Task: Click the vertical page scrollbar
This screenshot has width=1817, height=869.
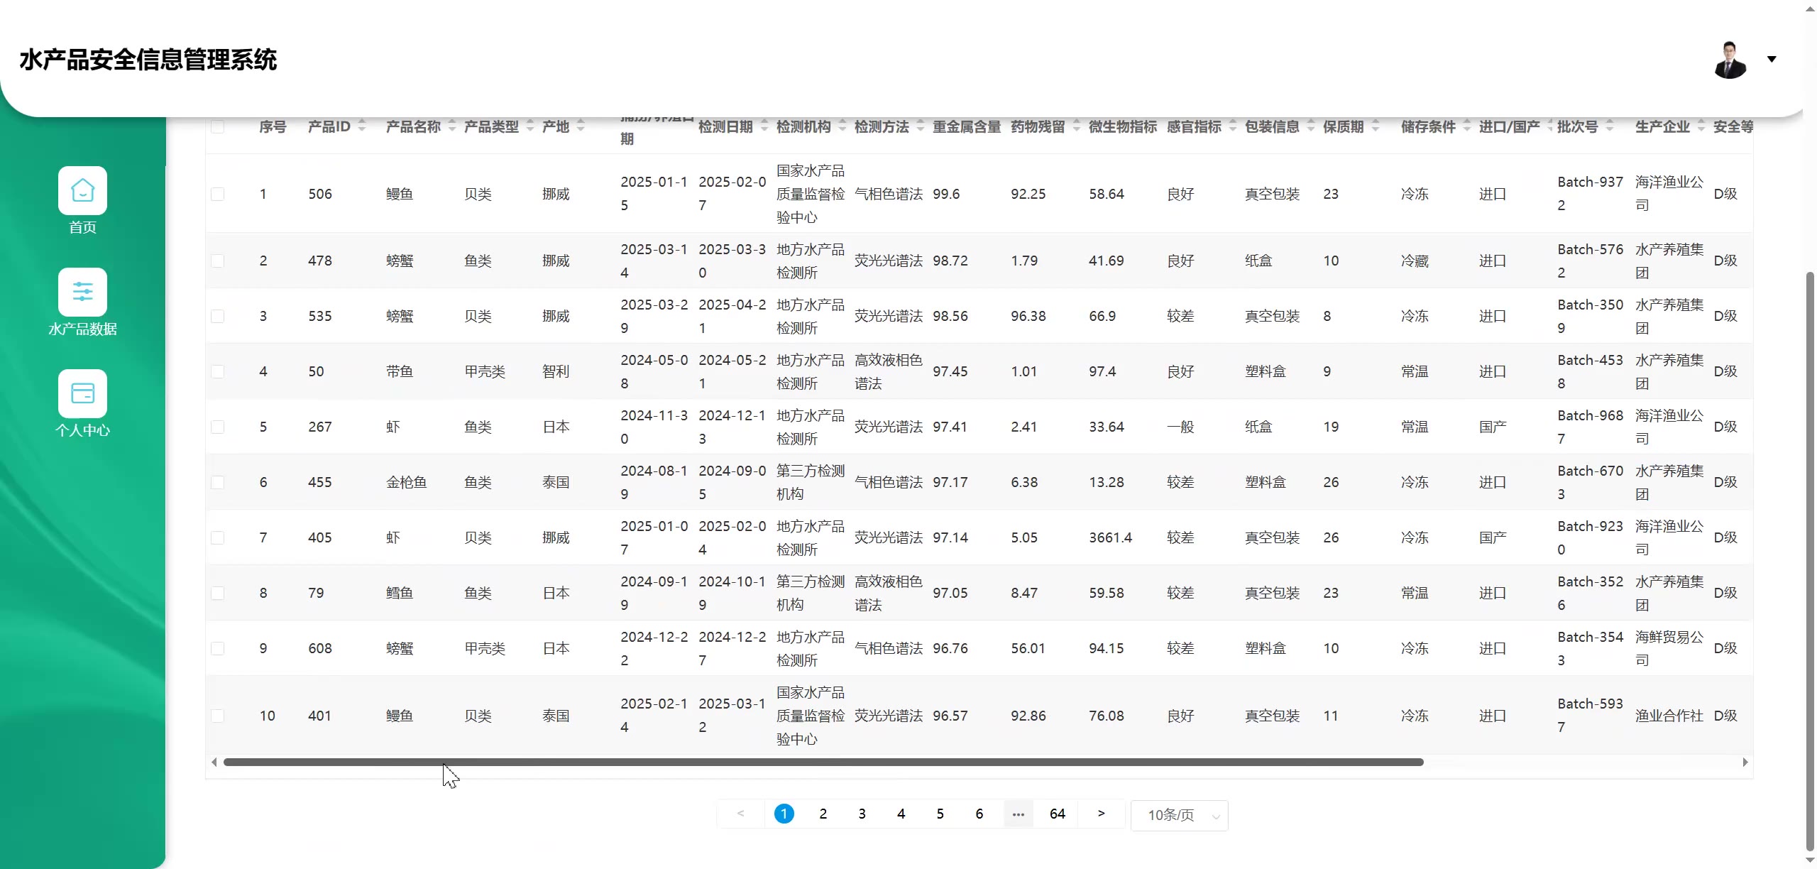Action: pos(1810,561)
